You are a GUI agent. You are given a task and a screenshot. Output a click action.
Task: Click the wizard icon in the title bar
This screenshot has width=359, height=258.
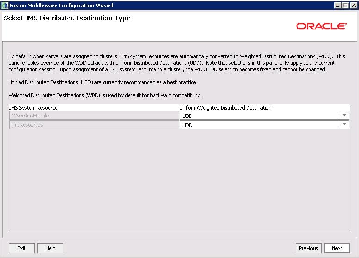5,6
